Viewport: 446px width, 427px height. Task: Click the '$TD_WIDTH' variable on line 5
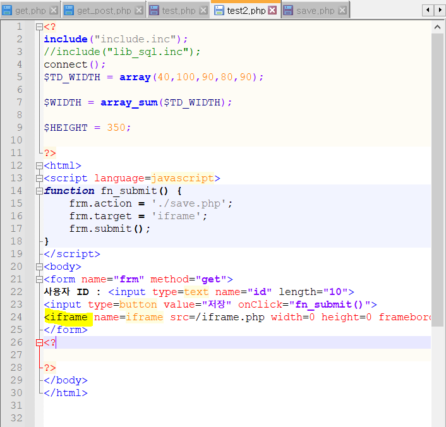pos(72,77)
